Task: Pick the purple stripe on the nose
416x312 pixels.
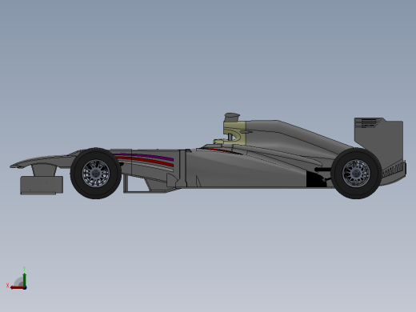Action: coord(144,157)
